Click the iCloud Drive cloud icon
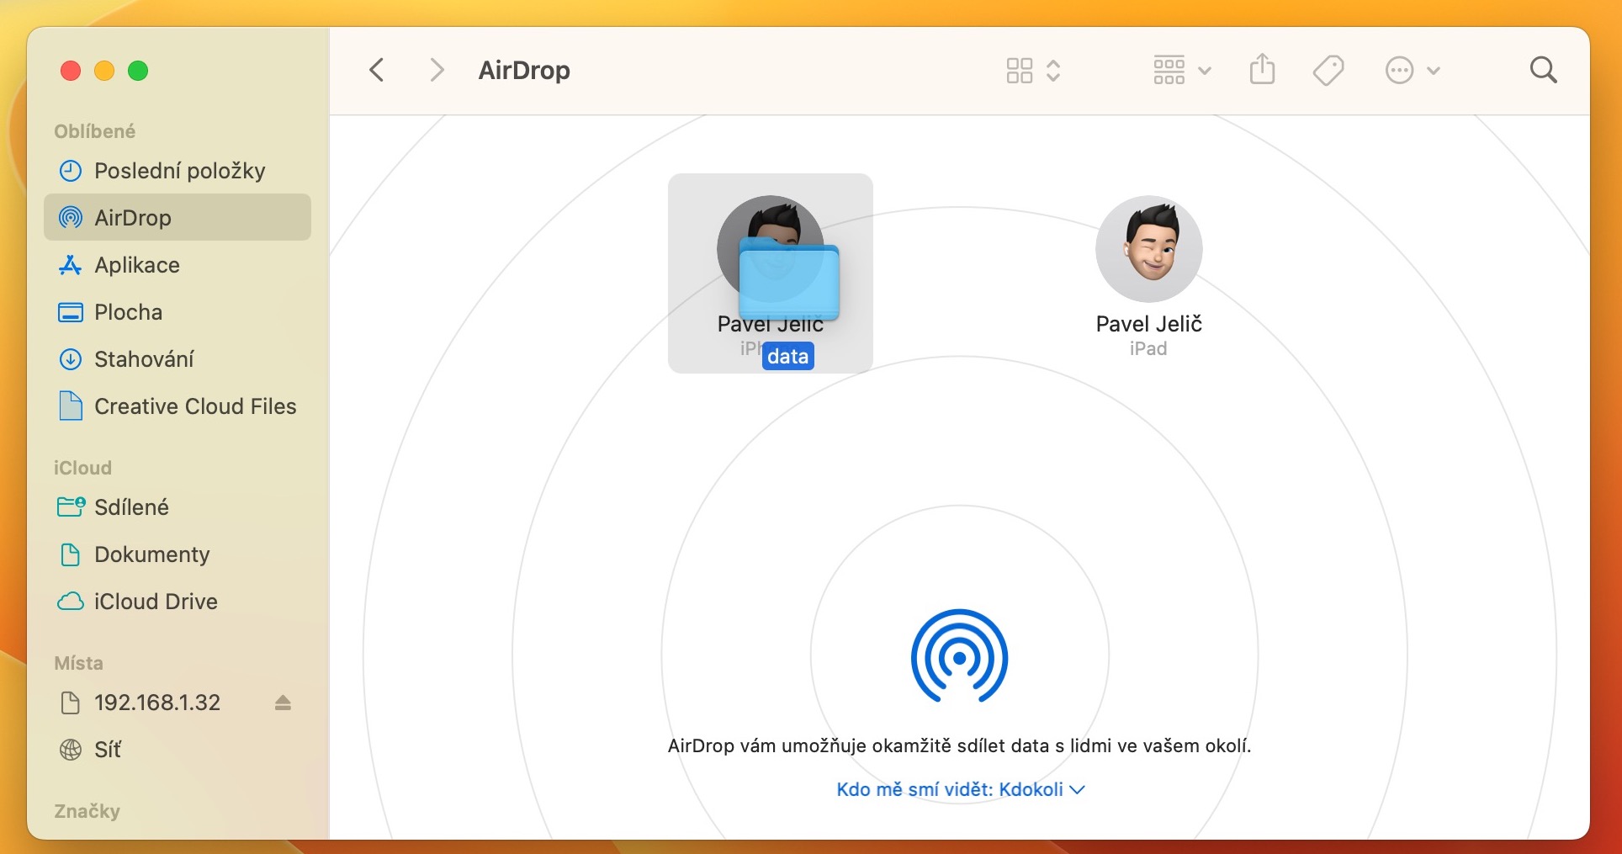Viewport: 1622px width, 854px height. (71, 602)
